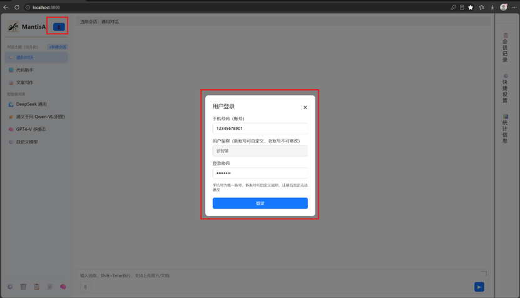The width and height of the screenshot is (520, 298).
Task: Click browser refresh button
Action: coord(16,7)
